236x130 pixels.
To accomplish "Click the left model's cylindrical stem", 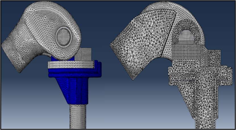I will coord(77,118).
